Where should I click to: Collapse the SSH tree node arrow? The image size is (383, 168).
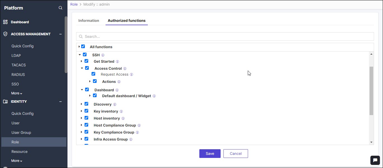point(80,55)
